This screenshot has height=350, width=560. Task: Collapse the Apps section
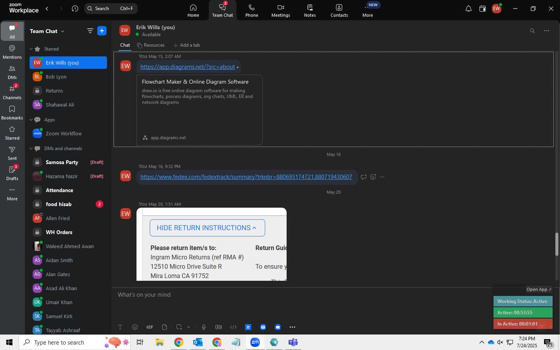point(31,120)
